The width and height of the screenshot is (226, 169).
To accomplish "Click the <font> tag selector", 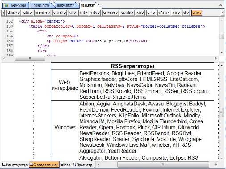I will pos(164,13).
